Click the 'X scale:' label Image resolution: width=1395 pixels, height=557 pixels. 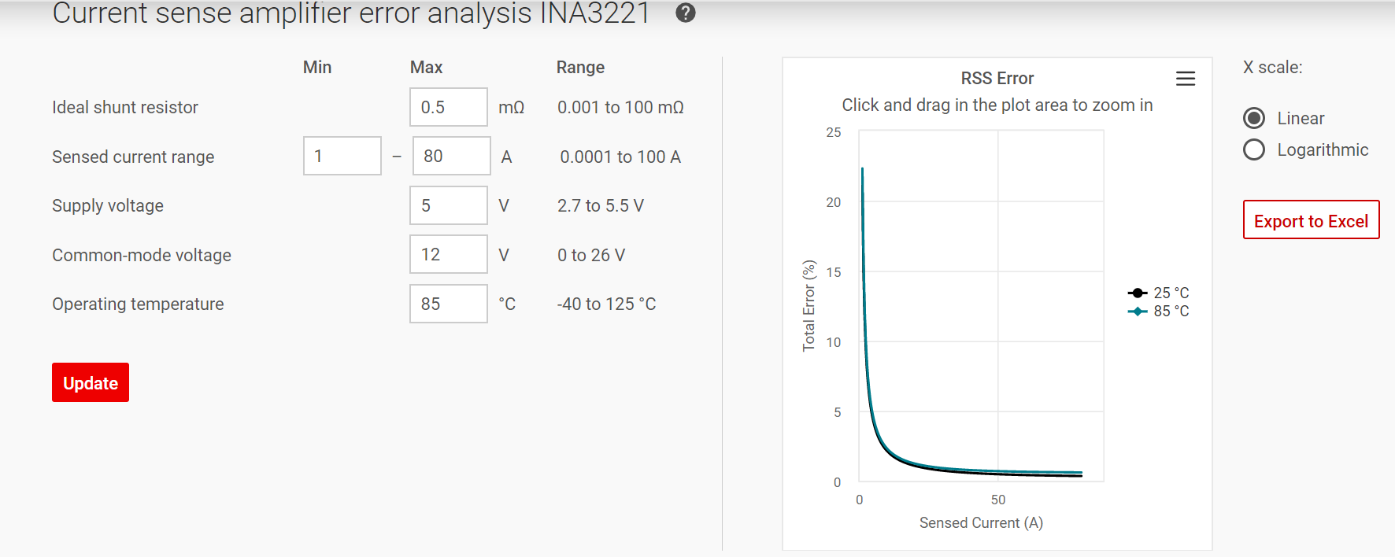tap(1272, 68)
